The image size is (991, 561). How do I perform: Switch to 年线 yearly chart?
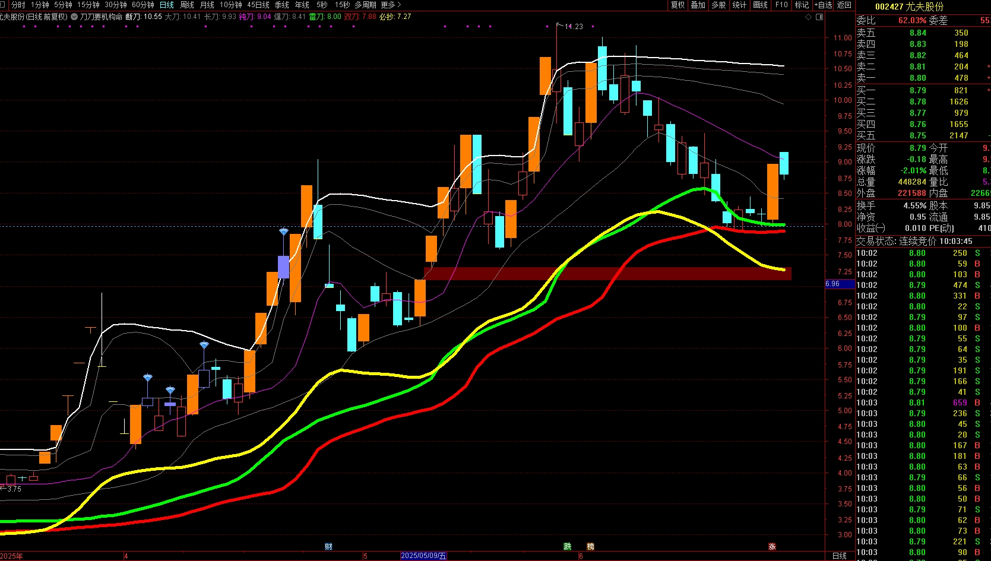point(302,5)
